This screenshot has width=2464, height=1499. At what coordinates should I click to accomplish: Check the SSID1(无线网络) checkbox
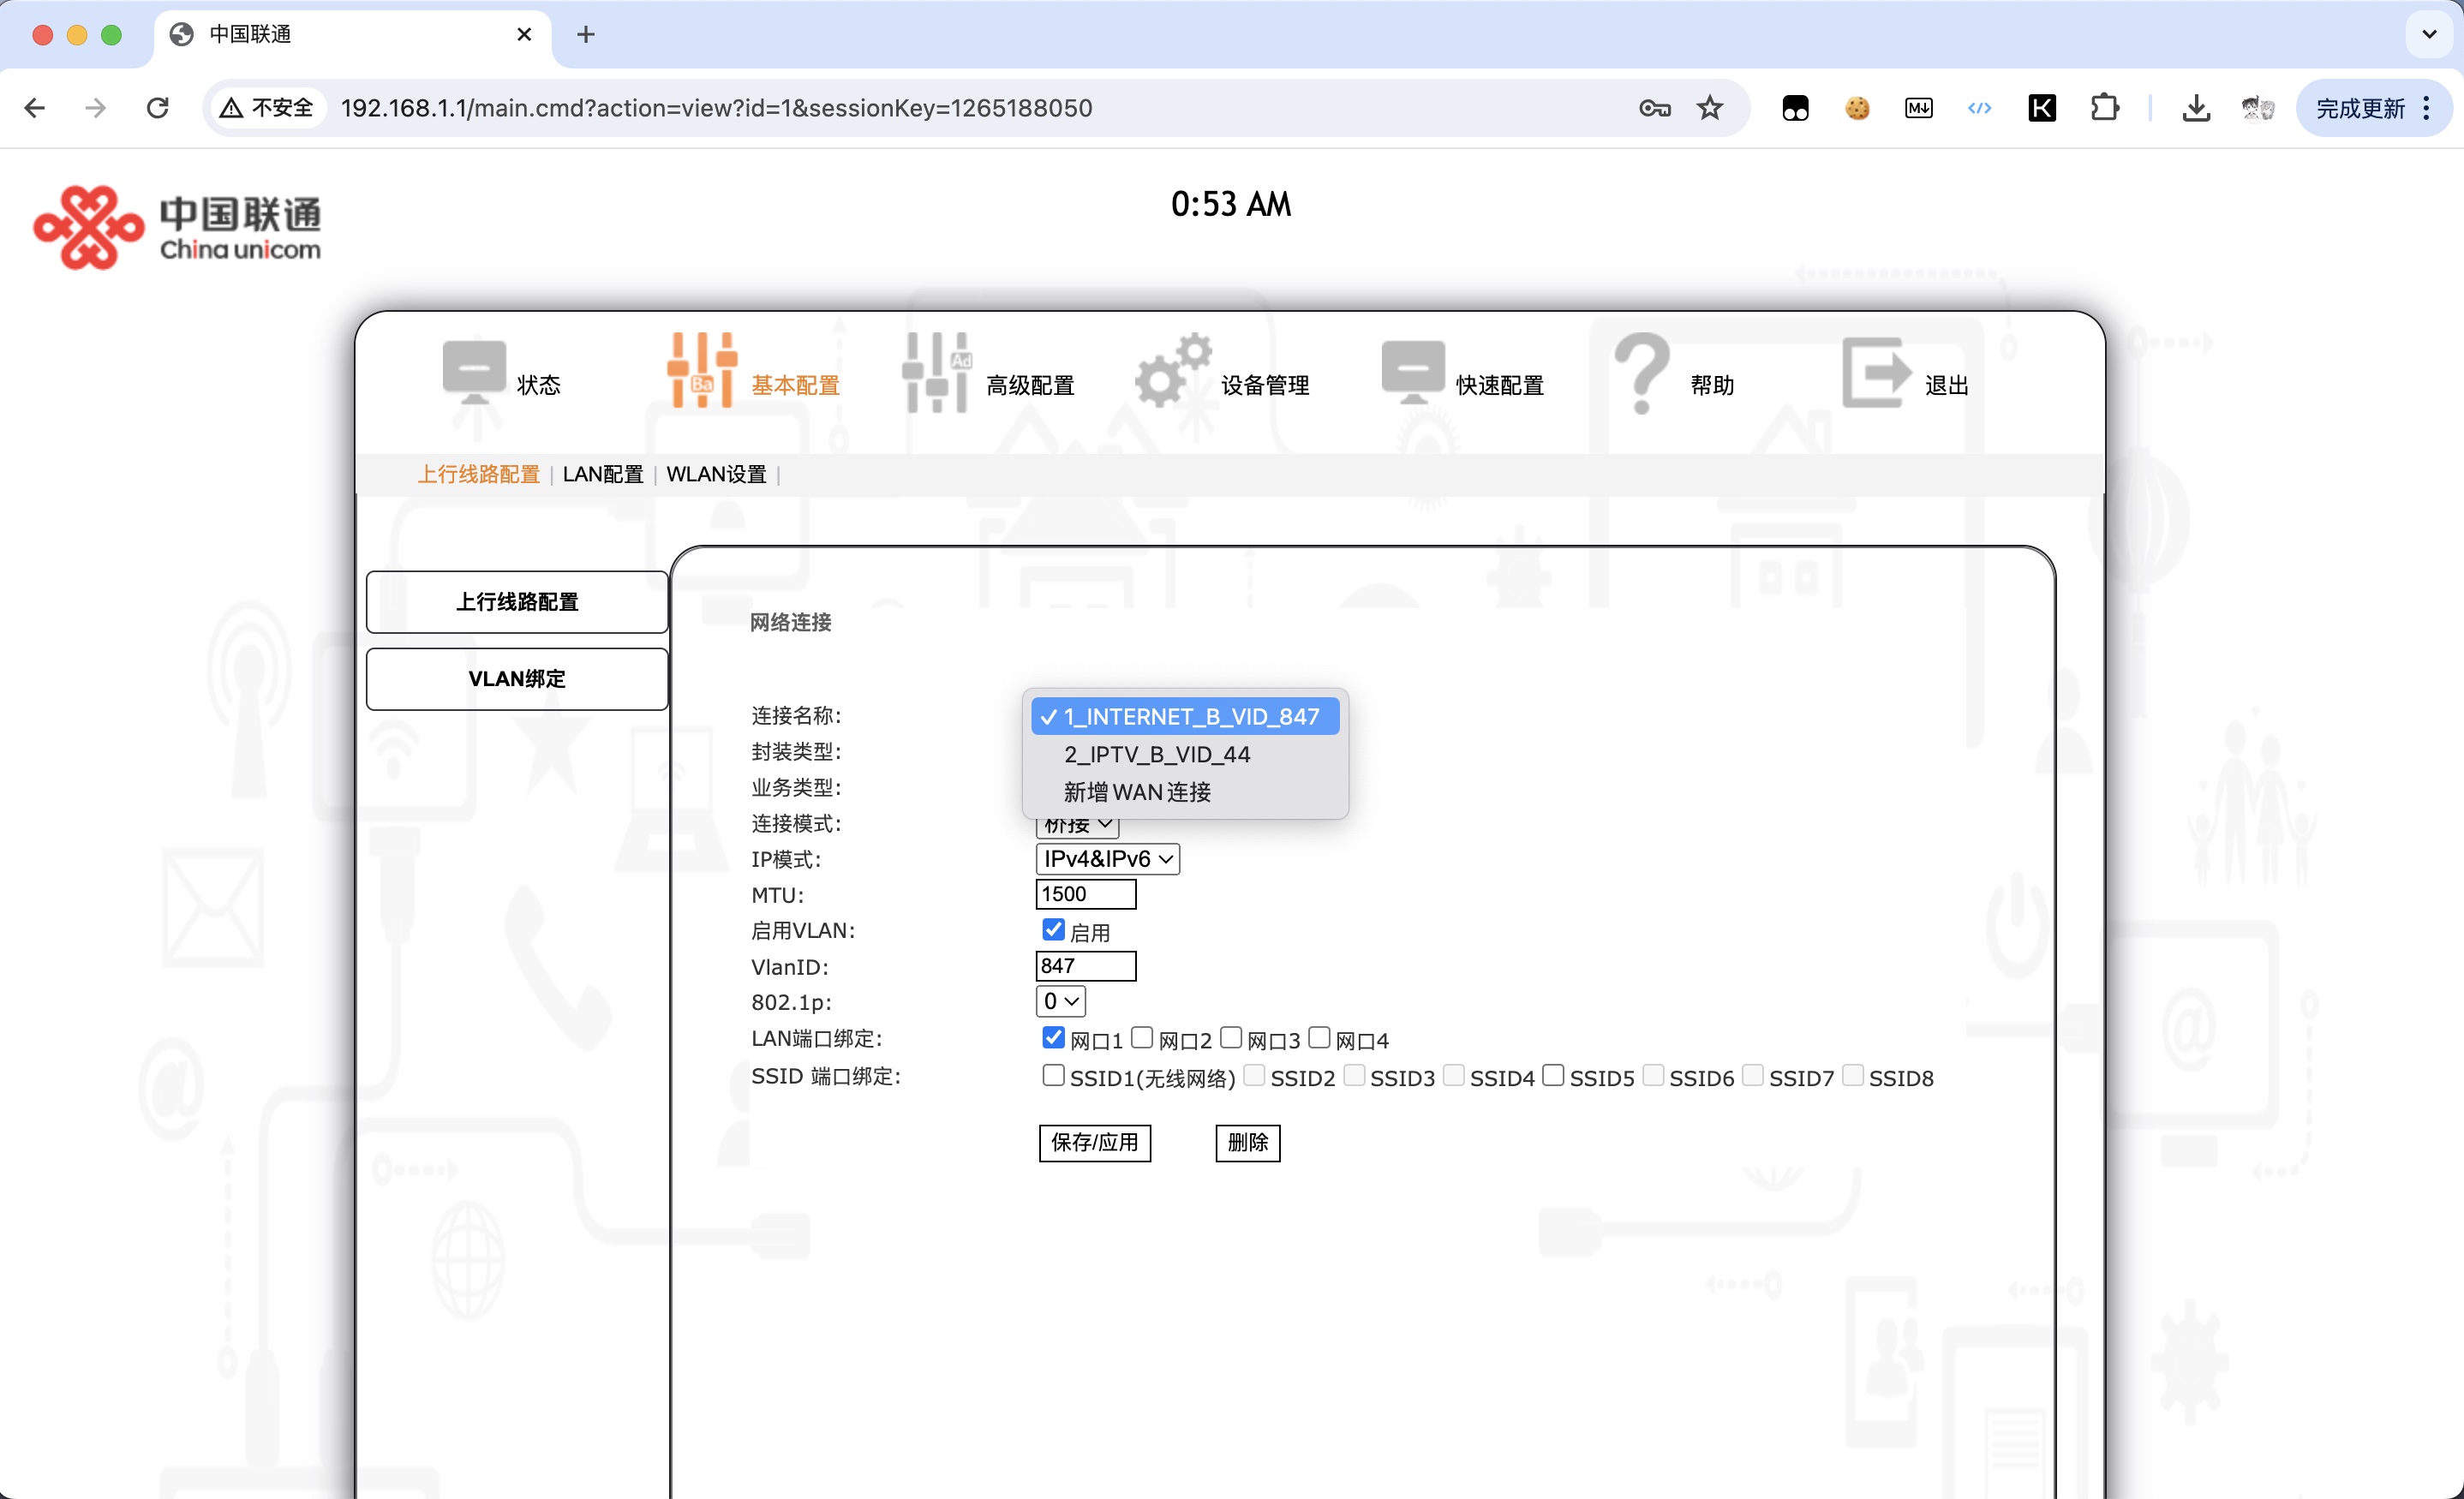tap(1053, 1075)
